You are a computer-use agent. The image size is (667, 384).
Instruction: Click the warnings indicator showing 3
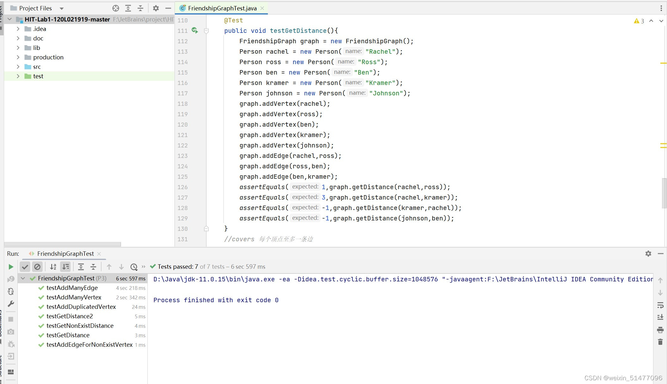click(x=639, y=21)
